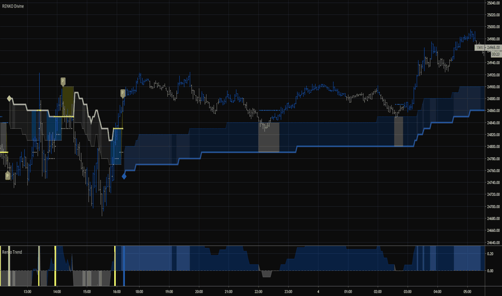Click the 25000.00 price axis label

coord(493,27)
